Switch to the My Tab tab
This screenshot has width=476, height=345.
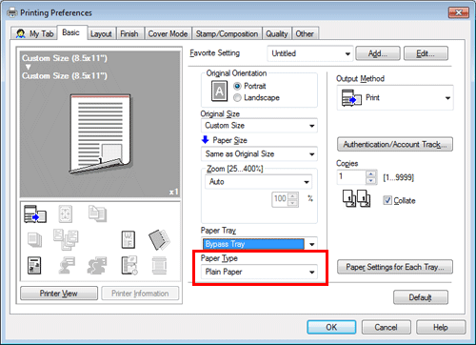[34, 33]
